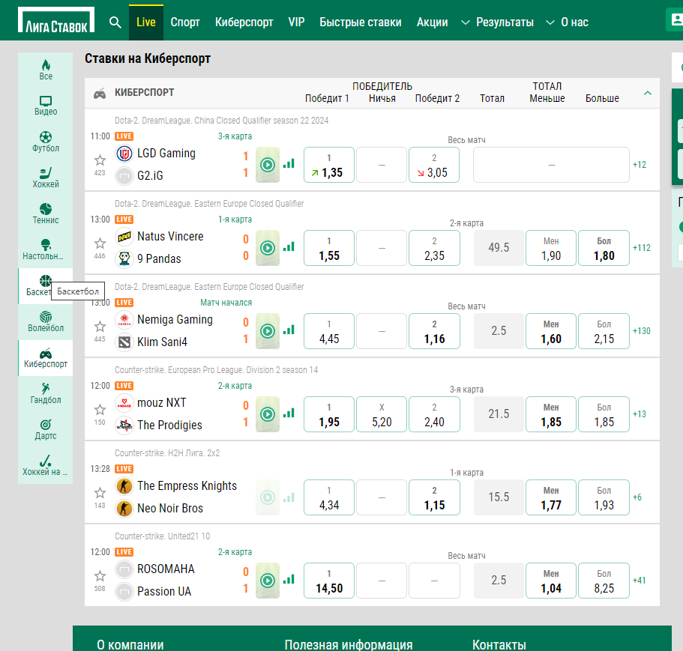
Task: Show +13 more markets for mouz NXT
Action: (640, 414)
